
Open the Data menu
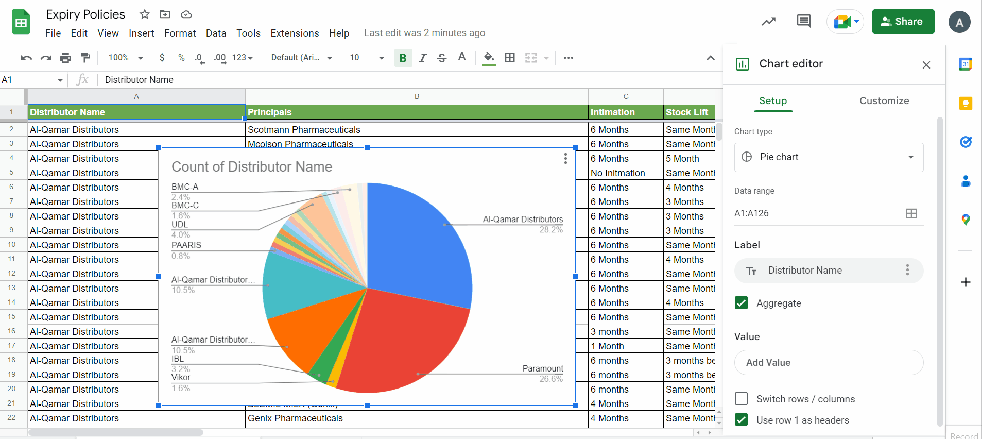[x=216, y=33]
